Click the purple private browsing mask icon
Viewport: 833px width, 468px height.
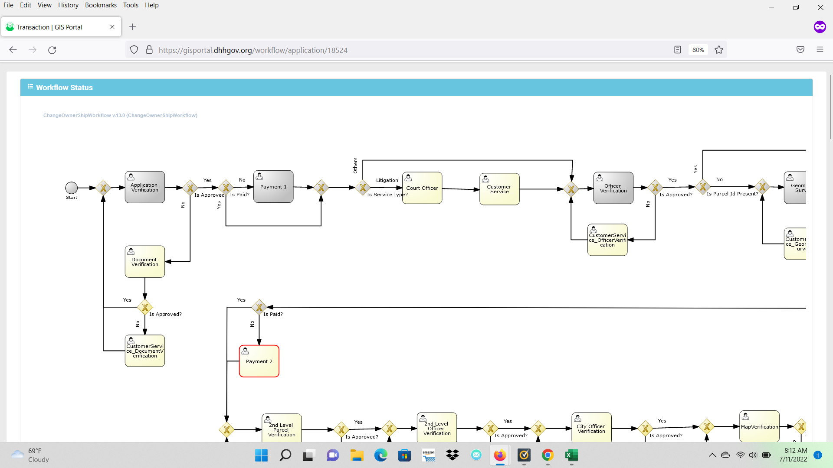[x=820, y=27]
